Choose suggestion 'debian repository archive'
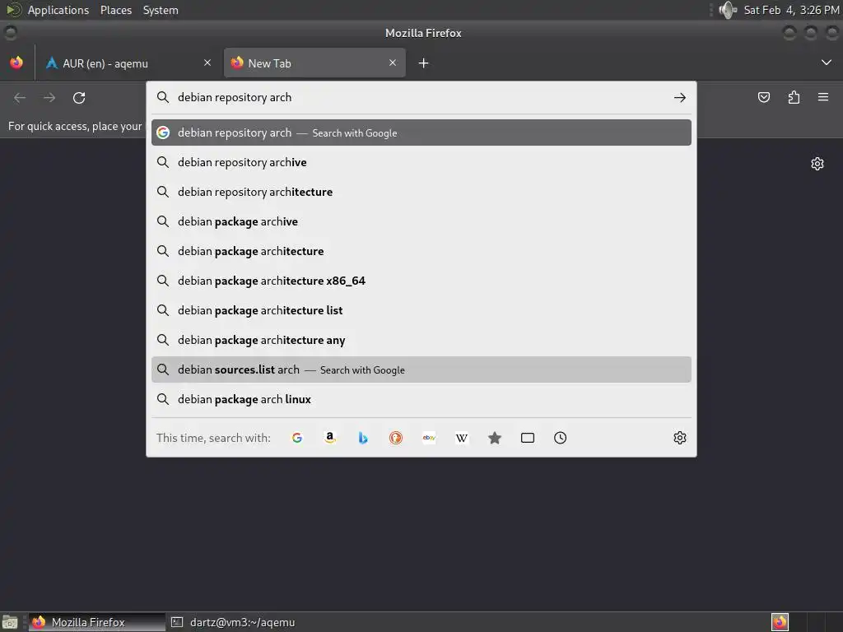Image resolution: width=843 pixels, height=632 pixels. pos(421,162)
